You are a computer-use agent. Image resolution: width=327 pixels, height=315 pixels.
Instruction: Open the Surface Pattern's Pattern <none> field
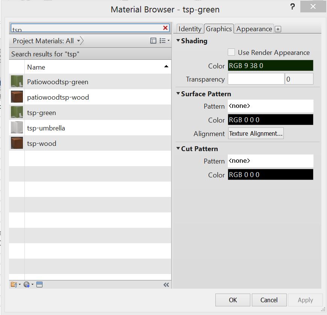point(271,106)
